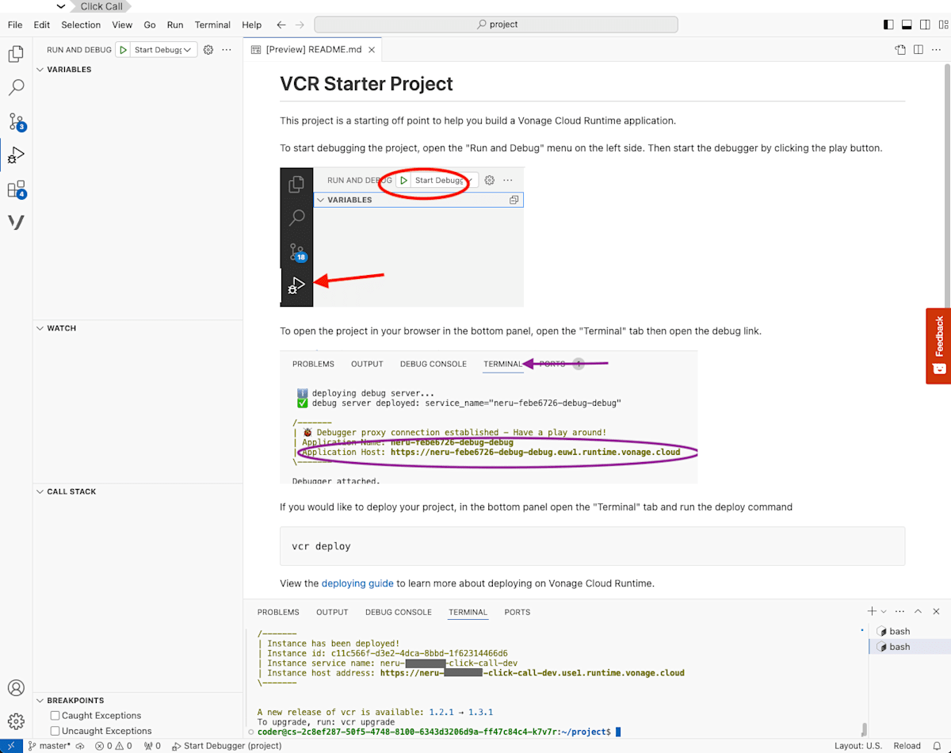The width and height of the screenshot is (951, 753).
Task: Open the red Feedback side button
Action: pyautogui.click(x=938, y=346)
